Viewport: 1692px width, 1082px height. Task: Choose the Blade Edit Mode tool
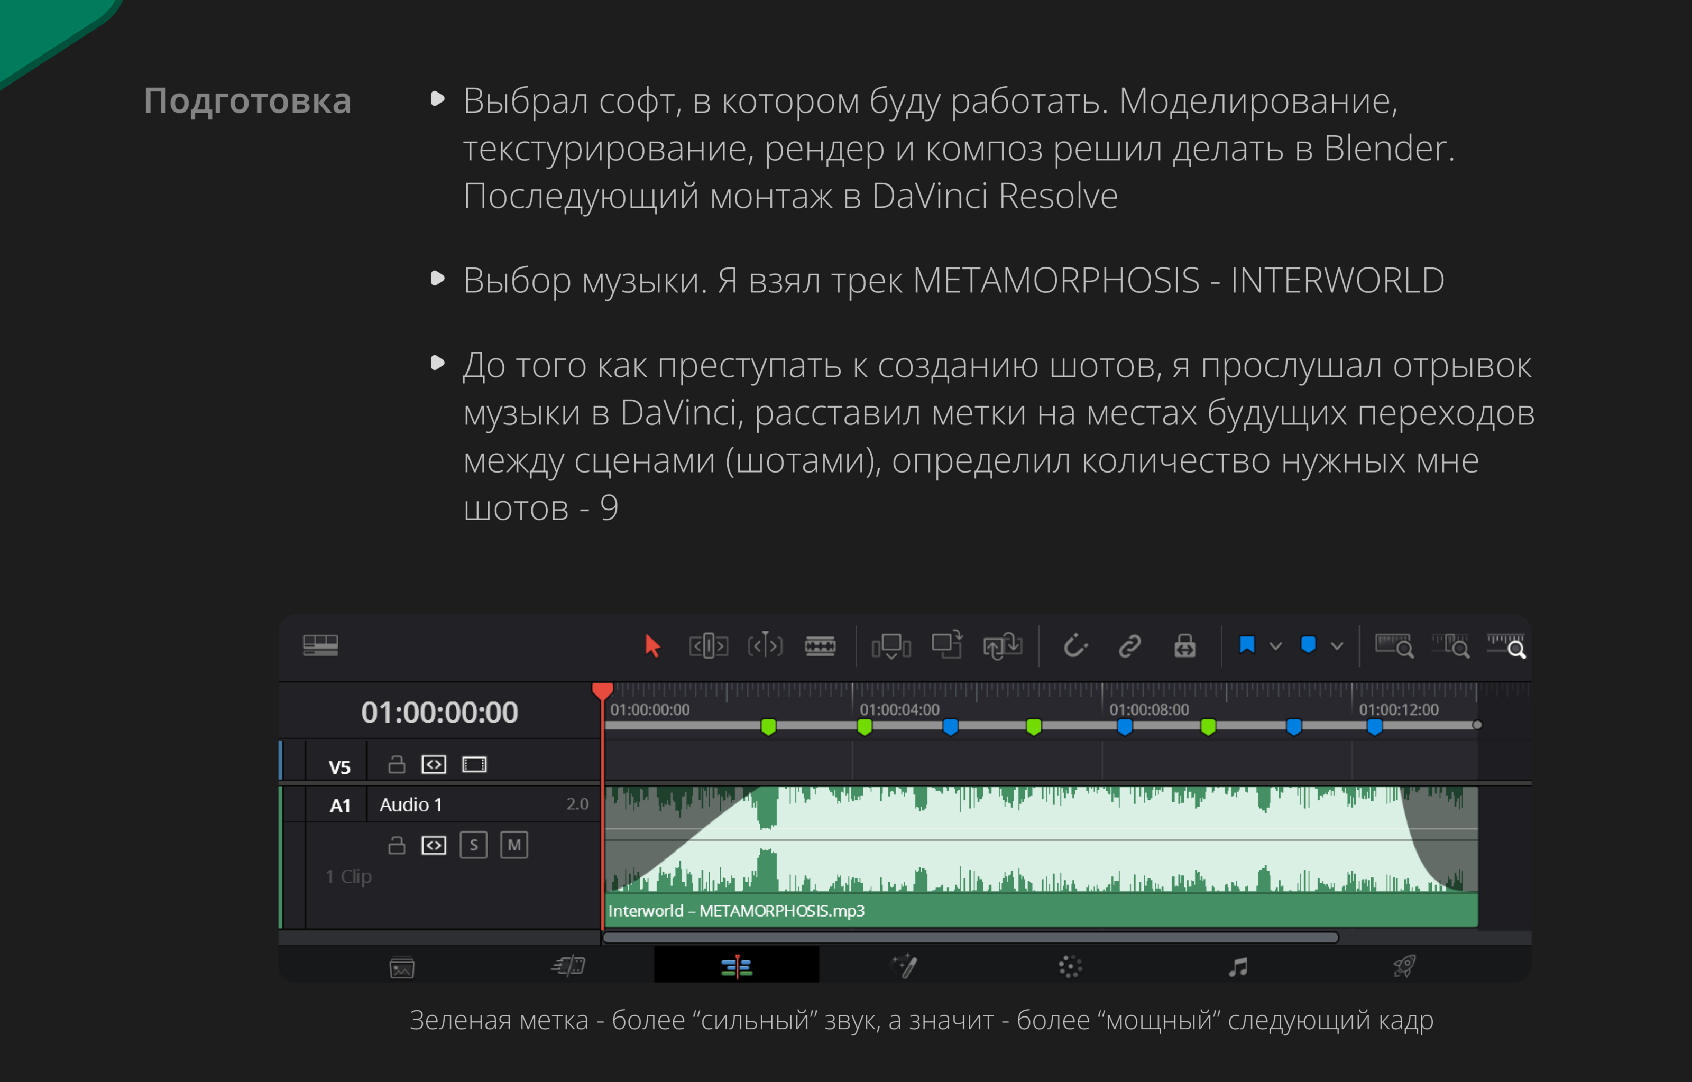pos(820,646)
